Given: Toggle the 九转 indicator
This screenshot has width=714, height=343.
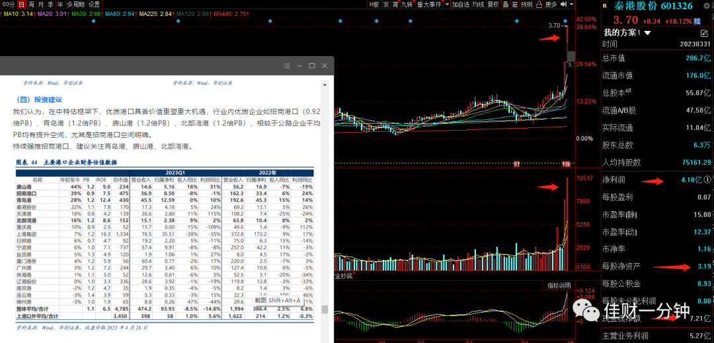Looking at the screenshot, I should pos(407,5).
